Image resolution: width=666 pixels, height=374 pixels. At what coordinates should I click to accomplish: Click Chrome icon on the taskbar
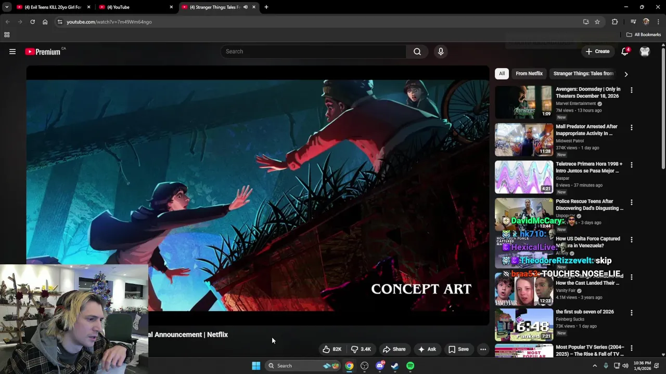click(349, 366)
